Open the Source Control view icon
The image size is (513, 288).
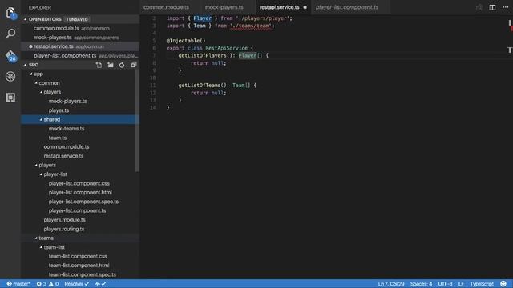[10, 55]
